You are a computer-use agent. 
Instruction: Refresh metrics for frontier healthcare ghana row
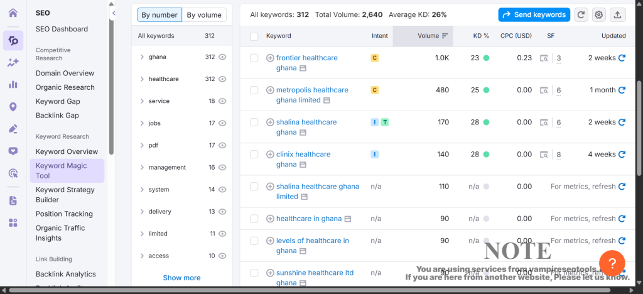click(x=622, y=58)
